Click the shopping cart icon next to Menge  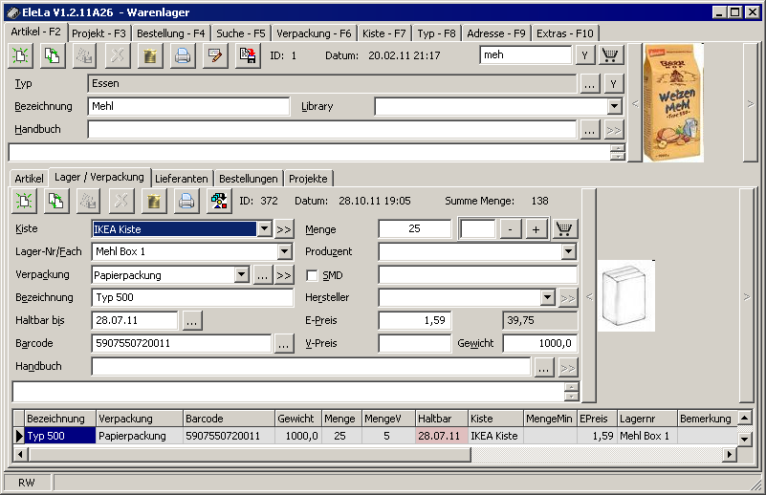click(x=565, y=228)
